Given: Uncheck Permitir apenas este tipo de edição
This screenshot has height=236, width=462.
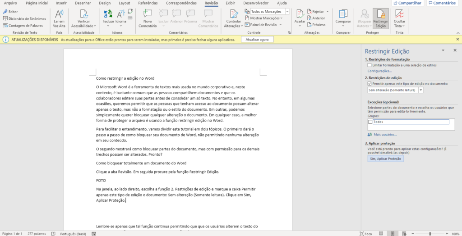Looking at the screenshot, I should 370,84.
